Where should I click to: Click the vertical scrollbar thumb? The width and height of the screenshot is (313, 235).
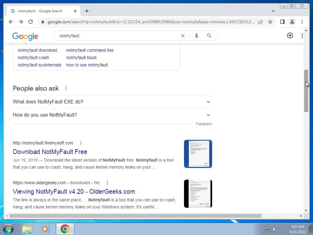[x=306, y=91]
